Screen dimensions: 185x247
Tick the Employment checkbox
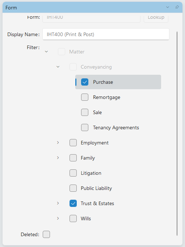[73, 143]
